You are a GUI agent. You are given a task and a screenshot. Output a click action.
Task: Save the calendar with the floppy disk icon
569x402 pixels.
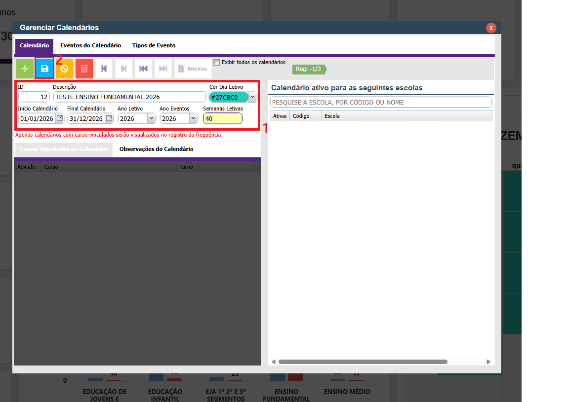pyautogui.click(x=44, y=69)
